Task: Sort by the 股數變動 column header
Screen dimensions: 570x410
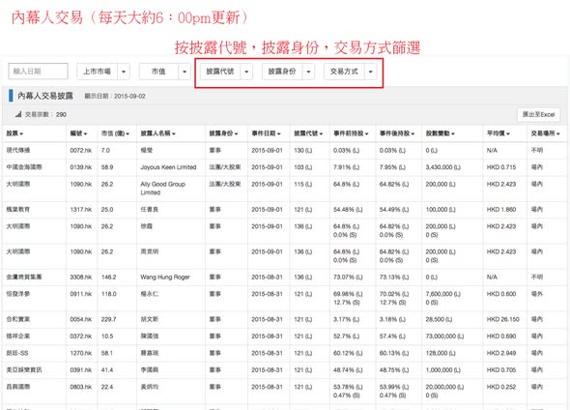Action: [x=441, y=133]
